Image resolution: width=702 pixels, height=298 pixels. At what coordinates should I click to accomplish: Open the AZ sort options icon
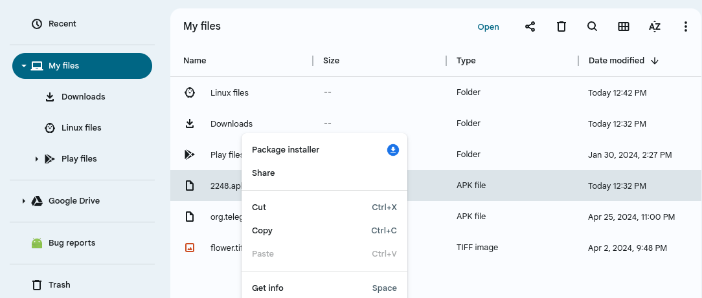[x=655, y=27]
